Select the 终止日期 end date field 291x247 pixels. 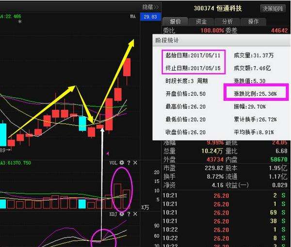point(194,68)
